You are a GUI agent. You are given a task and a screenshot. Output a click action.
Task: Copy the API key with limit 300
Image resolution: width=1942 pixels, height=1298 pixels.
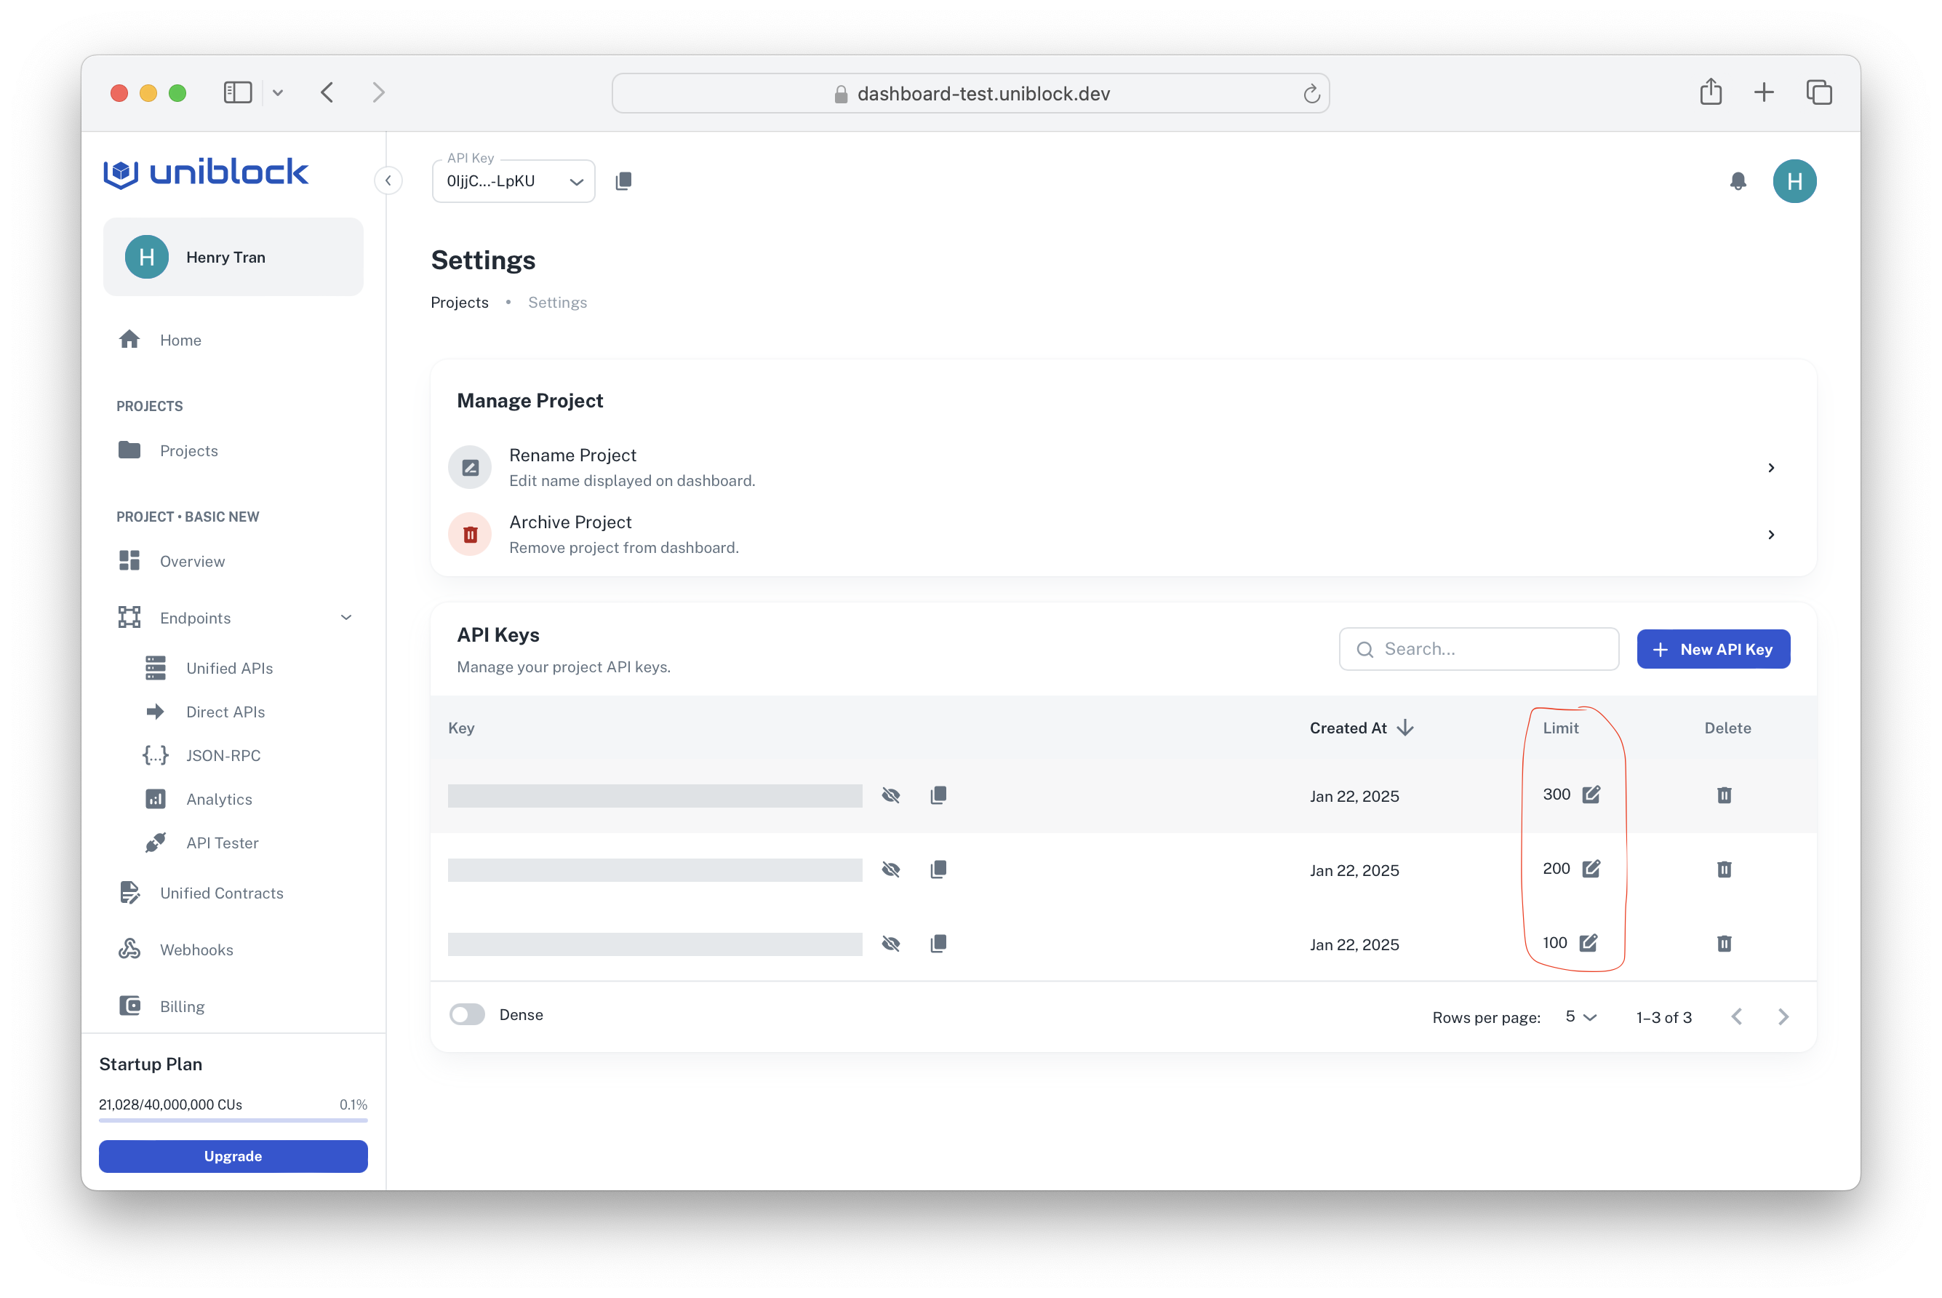click(938, 795)
